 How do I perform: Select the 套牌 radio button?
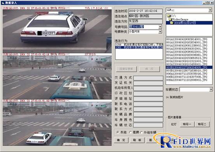click(x=130, y=132)
